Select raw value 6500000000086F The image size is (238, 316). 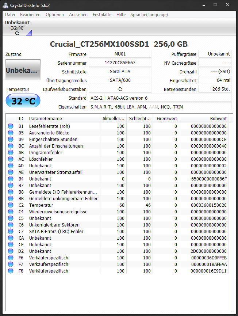pyautogui.click(x=208, y=179)
